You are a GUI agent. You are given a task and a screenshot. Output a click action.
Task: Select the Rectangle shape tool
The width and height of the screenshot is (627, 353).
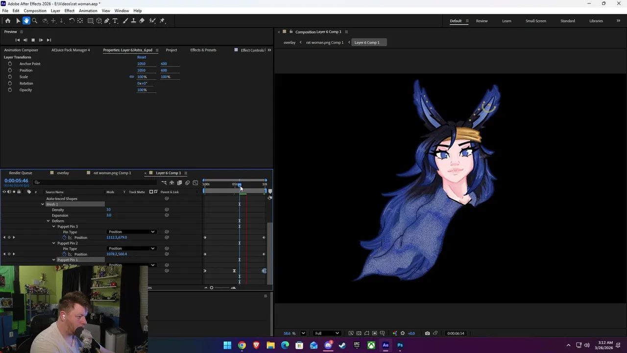coord(91,21)
